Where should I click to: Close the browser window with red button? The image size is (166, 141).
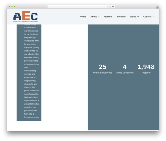[10, 6]
